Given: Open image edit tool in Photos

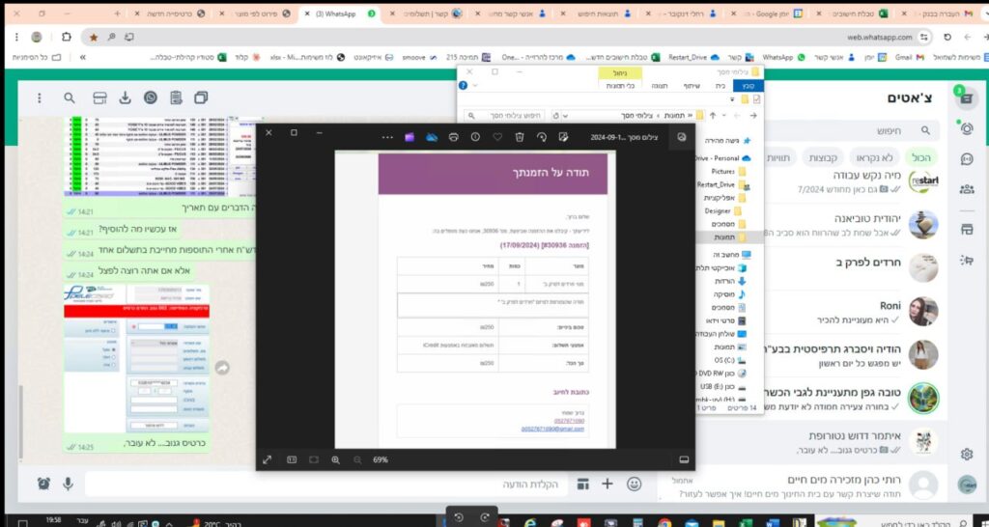Looking at the screenshot, I should click(x=564, y=137).
